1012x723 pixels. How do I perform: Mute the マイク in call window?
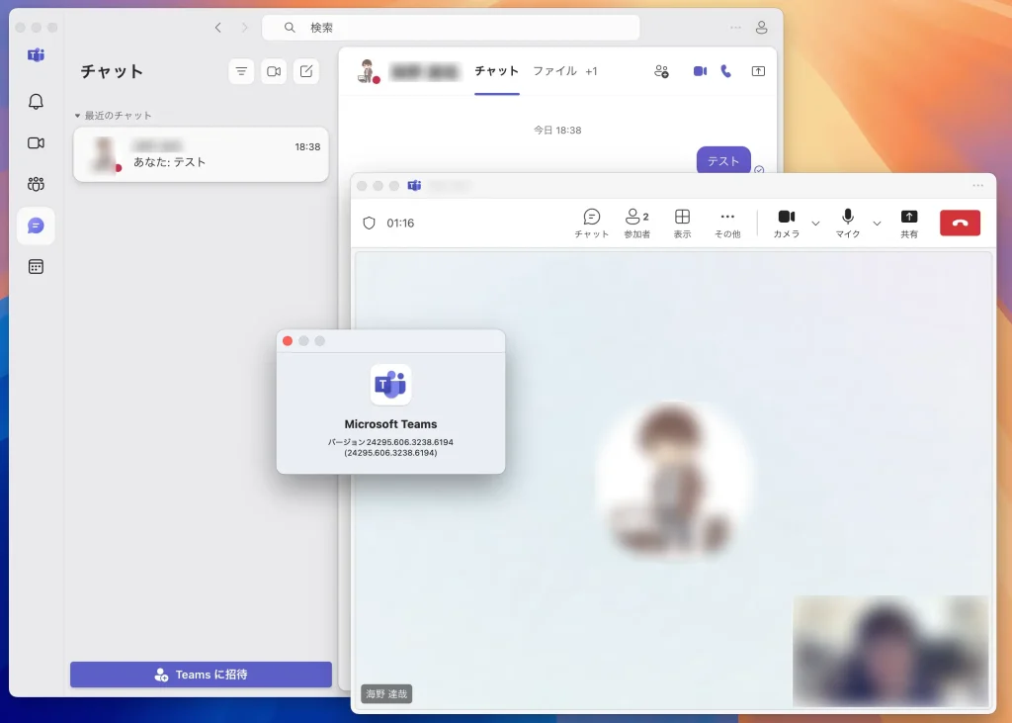point(848,224)
